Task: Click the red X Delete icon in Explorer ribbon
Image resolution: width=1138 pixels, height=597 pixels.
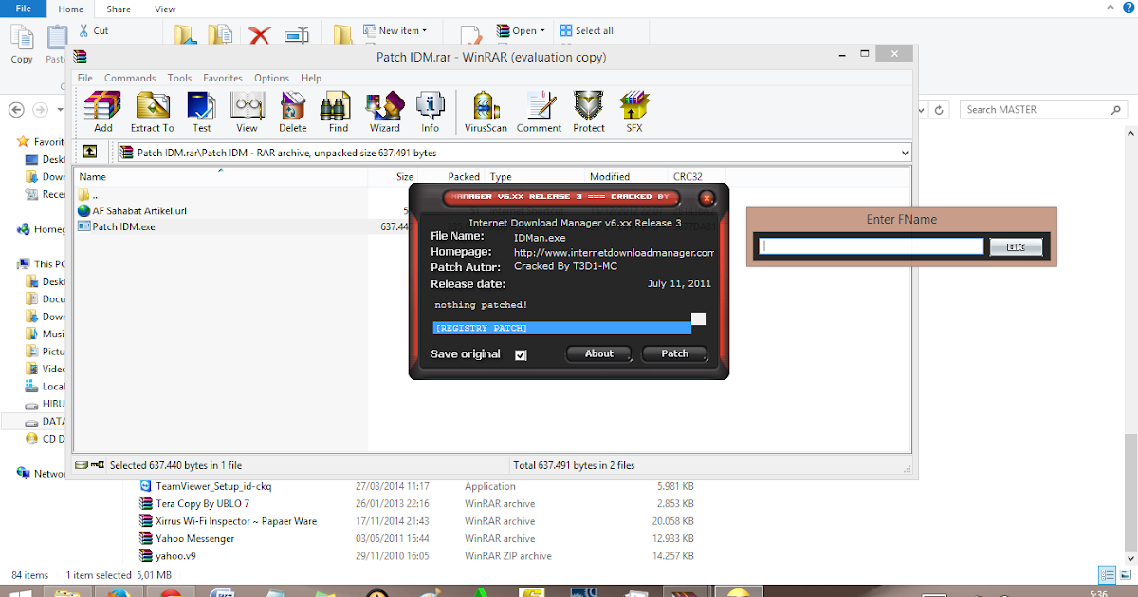Action: [260, 36]
